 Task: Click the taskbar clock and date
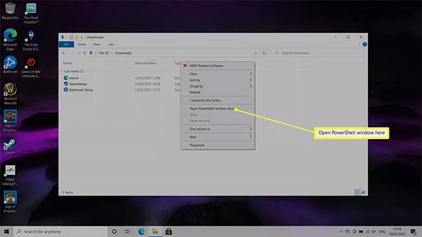(x=397, y=231)
